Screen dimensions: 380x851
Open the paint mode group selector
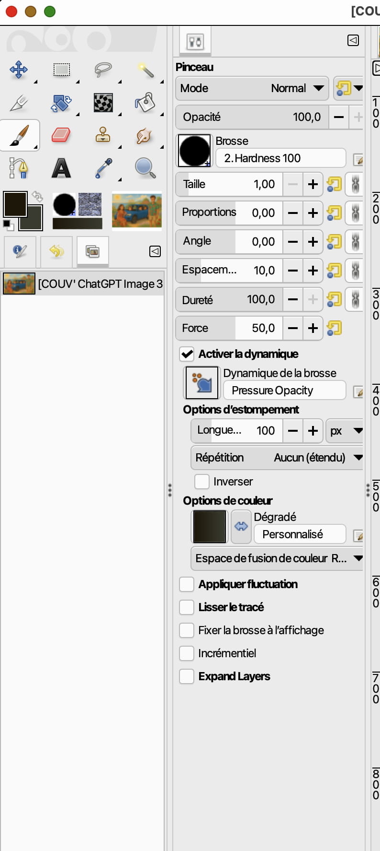[x=348, y=88]
